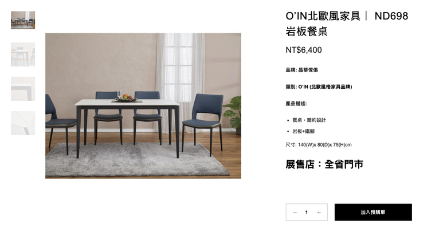The image size is (447, 241).
Task: Click the 晶華傢俱 brand text
Action: pyautogui.click(x=308, y=70)
